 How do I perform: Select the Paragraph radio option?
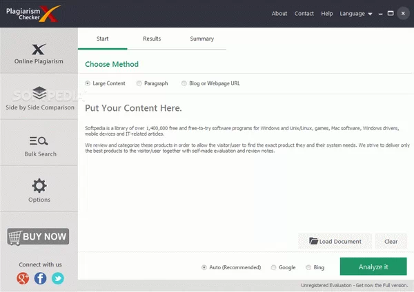click(x=139, y=83)
